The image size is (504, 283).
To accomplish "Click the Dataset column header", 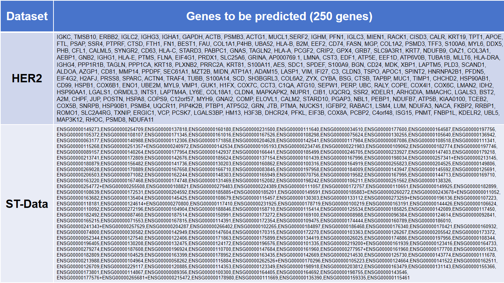I will pos(27,16).
